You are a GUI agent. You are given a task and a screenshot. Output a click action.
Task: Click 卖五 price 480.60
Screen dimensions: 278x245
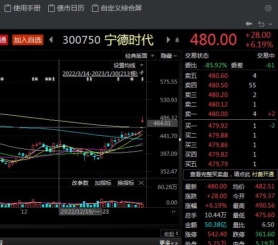218,76
